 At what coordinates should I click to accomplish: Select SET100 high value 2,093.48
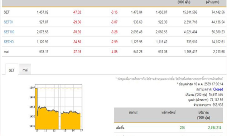click(x=137, y=32)
